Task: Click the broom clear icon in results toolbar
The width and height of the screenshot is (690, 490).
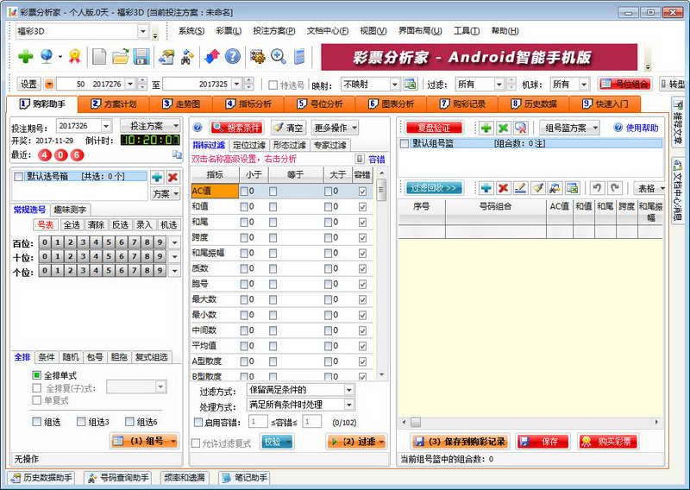Action: (x=537, y=188)
